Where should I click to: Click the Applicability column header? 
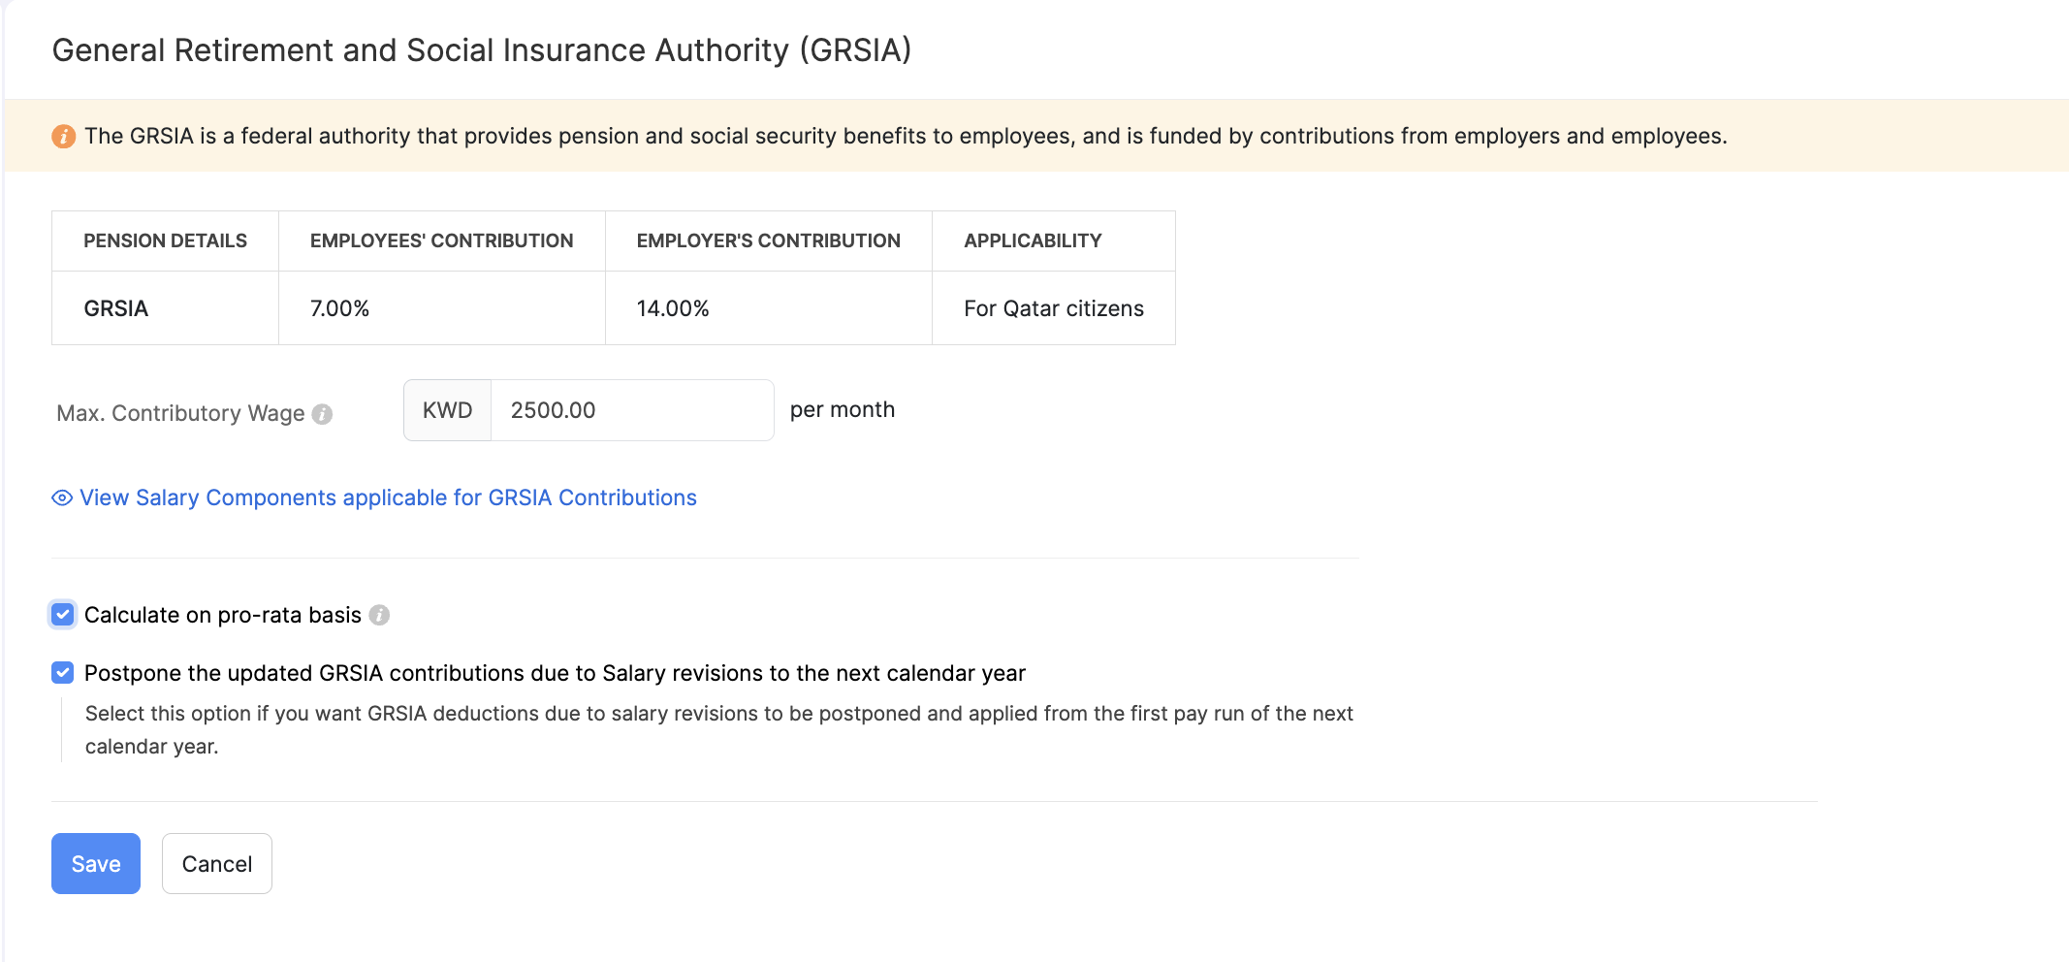click(1033, 241)
